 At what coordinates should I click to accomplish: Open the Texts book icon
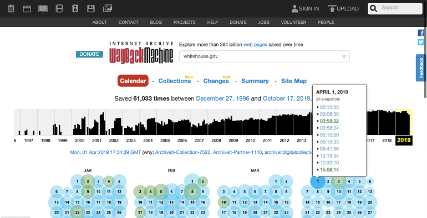pyautogui.click(x=43, y=9)
